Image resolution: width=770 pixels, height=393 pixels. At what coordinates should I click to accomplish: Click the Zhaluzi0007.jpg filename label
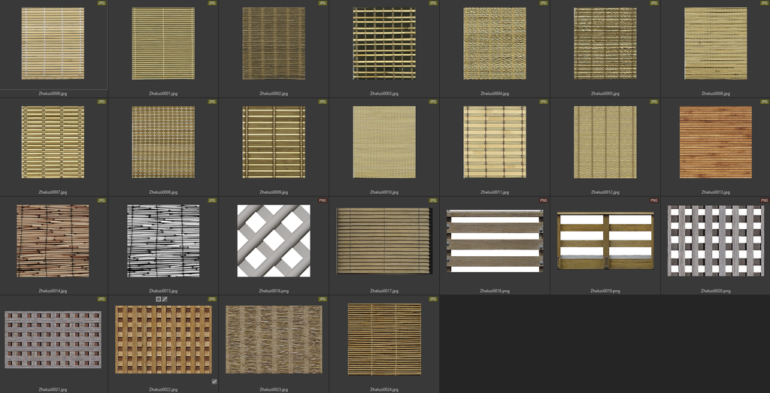click(x=53, y=192)
